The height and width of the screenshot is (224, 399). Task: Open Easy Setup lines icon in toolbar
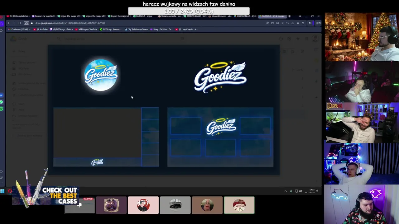298,23
